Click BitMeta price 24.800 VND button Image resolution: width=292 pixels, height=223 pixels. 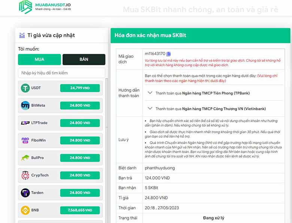click(x=80, y=105)
